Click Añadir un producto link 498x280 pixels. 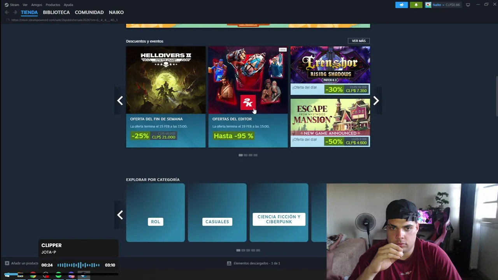(x=25, y=263)
